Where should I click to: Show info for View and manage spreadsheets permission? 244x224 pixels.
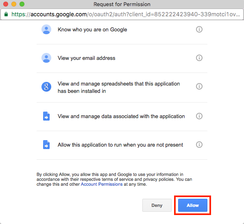coord(199,86)
